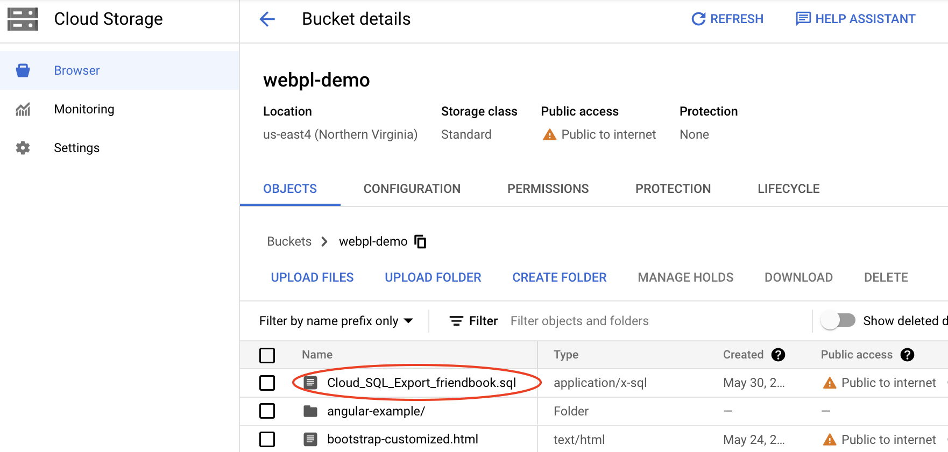The image size is (948, 452).
Task: Click the Monitoring chart icon
Action: [x=23, y=109]
